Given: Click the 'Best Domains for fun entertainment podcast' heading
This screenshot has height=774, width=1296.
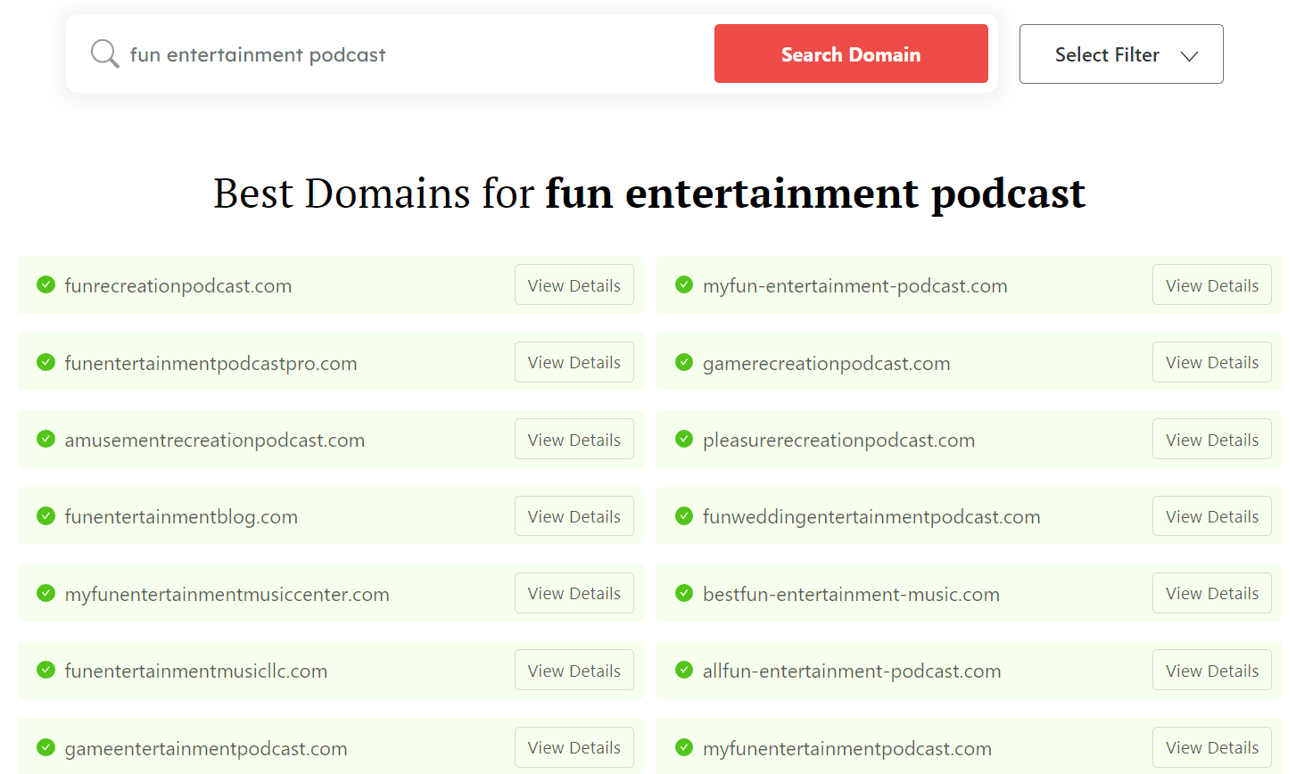Looking at the screenshot, I should (x=649, y=193).
